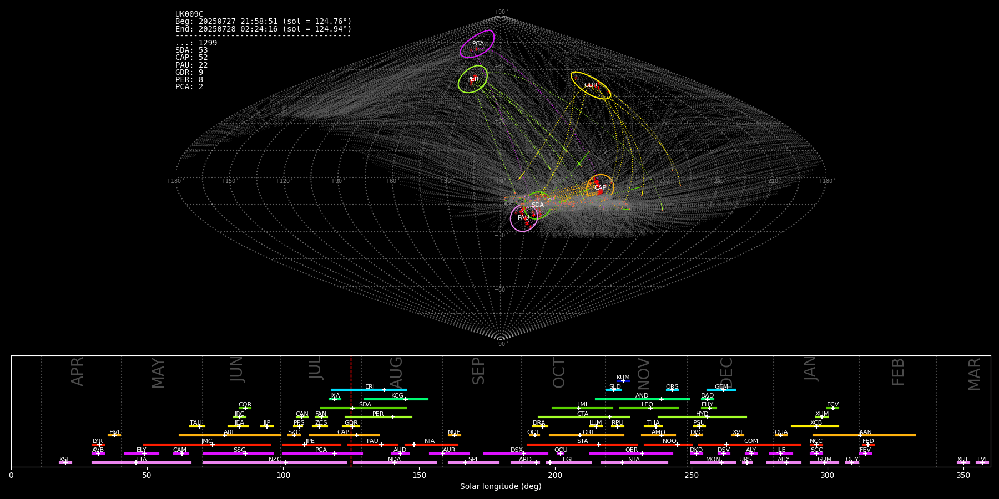The image size is (999, 499).
Task: Click the PER shower bar in timeline
Action: point(379,417)
